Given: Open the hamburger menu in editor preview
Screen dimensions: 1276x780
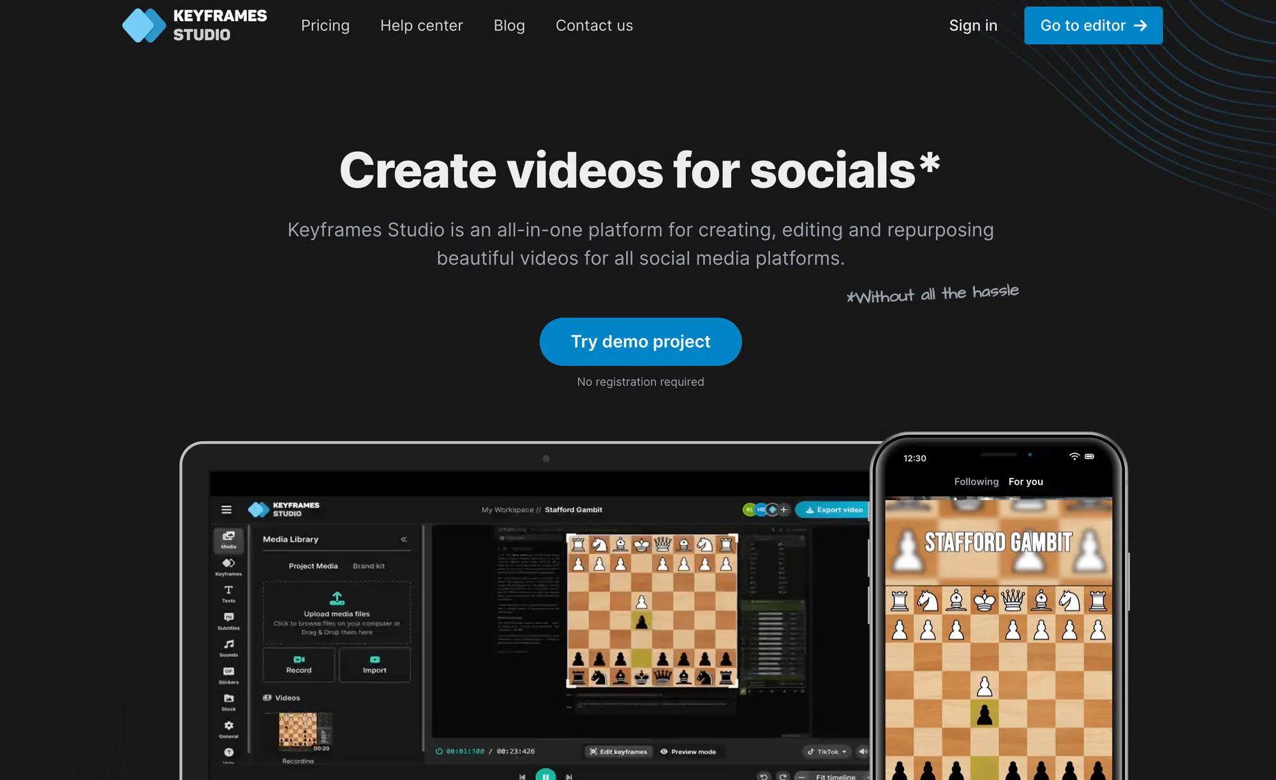Looking at the screenshot, I should 226,510.
